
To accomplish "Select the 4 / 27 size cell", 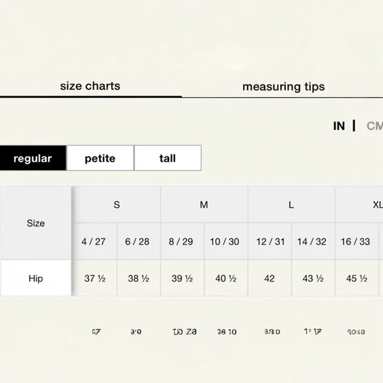I will point(95,241).
